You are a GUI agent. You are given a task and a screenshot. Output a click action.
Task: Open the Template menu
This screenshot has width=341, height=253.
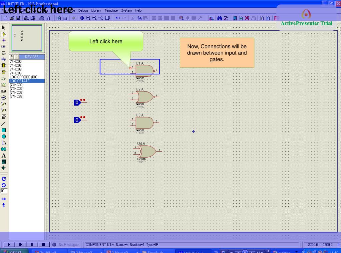(x=111, y=10)
